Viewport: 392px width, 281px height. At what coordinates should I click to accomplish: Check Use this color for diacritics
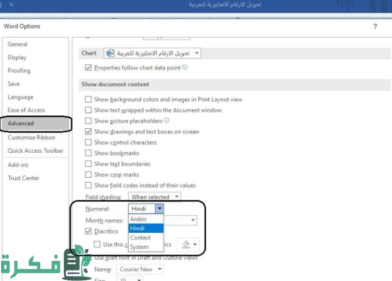(97, 244)
